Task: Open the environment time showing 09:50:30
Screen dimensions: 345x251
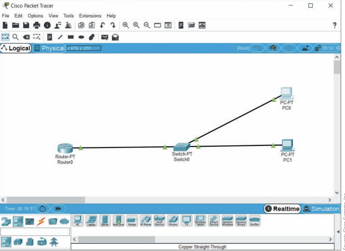Action: coord(327,48)
